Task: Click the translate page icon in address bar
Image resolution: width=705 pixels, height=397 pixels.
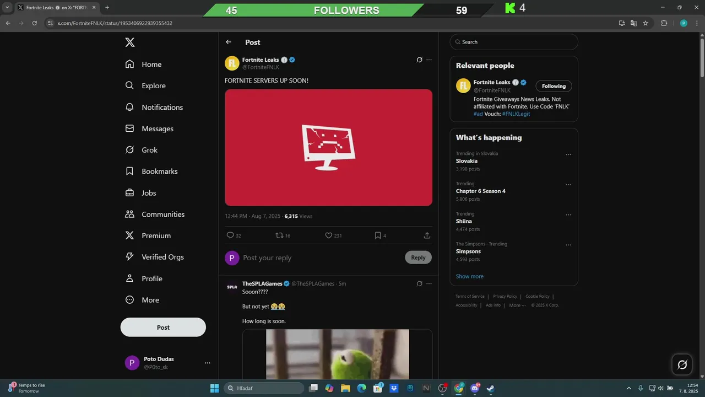Action: tap(633, 23)
